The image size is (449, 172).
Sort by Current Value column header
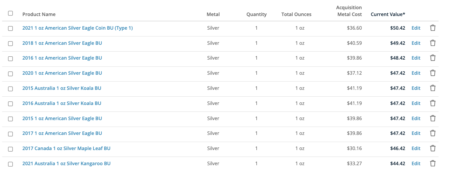[x=388, y=14]
